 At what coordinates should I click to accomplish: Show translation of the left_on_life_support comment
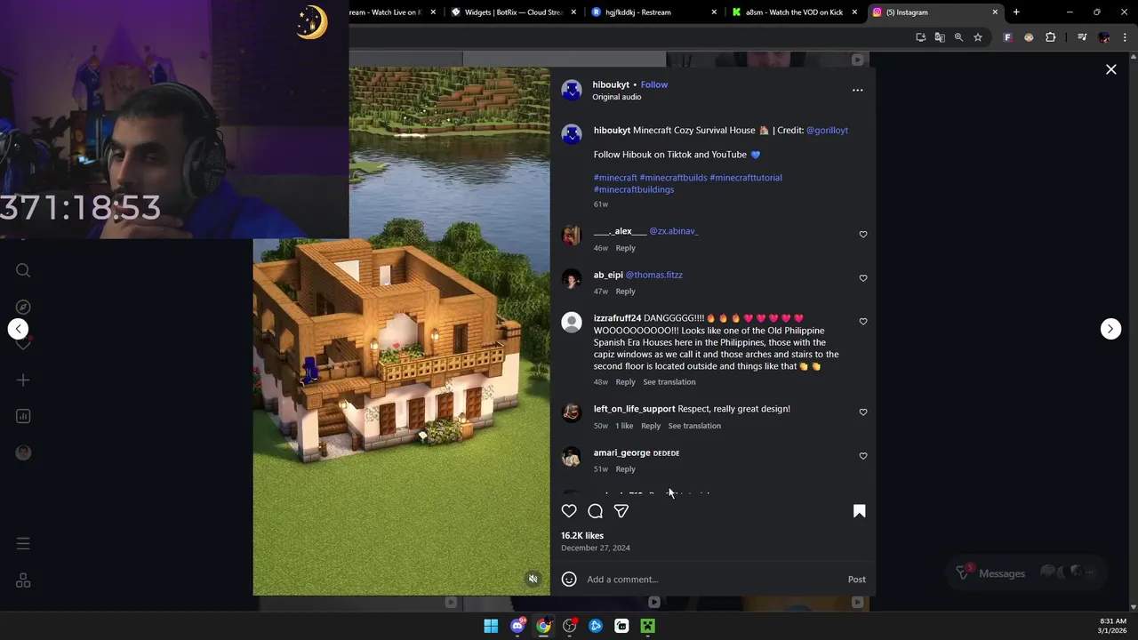pyautogui.click(x=693, y=426)
